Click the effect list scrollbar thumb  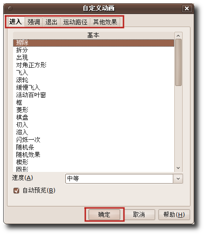pyautogui.click(x=178, y=62)
